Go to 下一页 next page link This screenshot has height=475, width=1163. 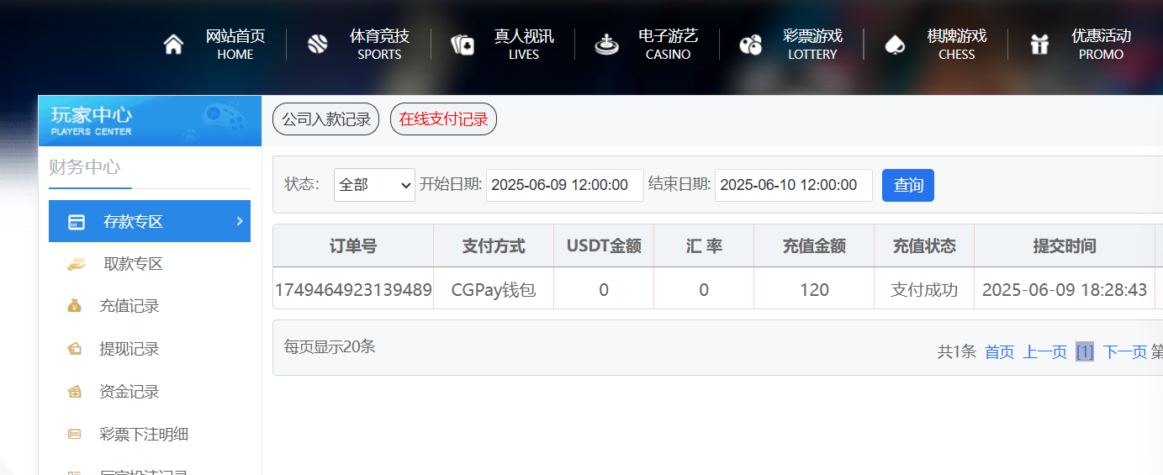1124,351
